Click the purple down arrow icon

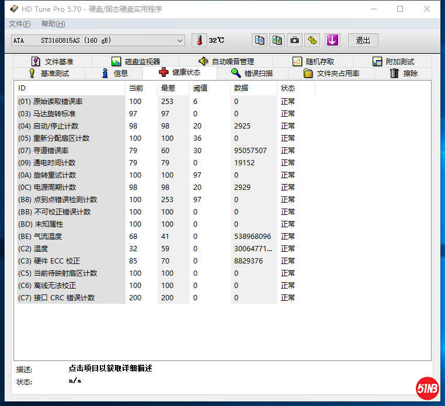tap(332, 40)
